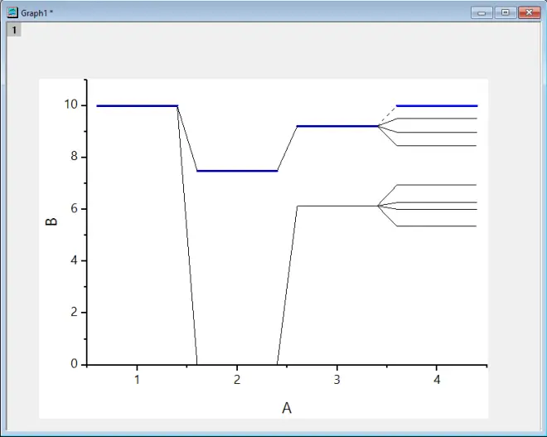The image size is (547, 437).
Task: Click X axis tick label 2
Action: tap(237, 380)
